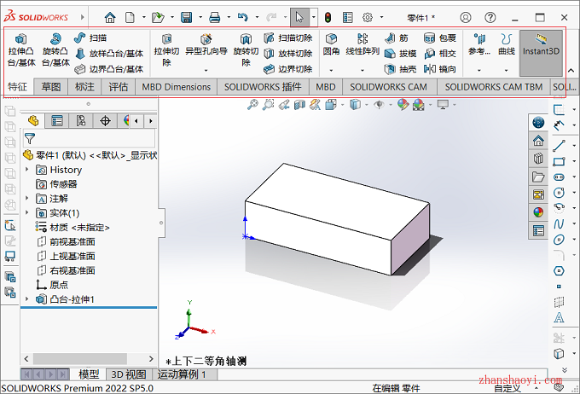Select the Revolved Boss/Base (旋转凸台/基体) tool
The width and height of the screenshot is (580, 394).
55,50
